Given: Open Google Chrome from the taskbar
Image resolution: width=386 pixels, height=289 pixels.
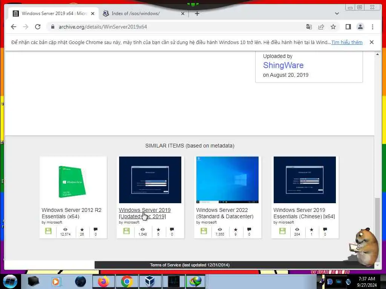Looking at the screenshot, I should click(x=127, y=281).
